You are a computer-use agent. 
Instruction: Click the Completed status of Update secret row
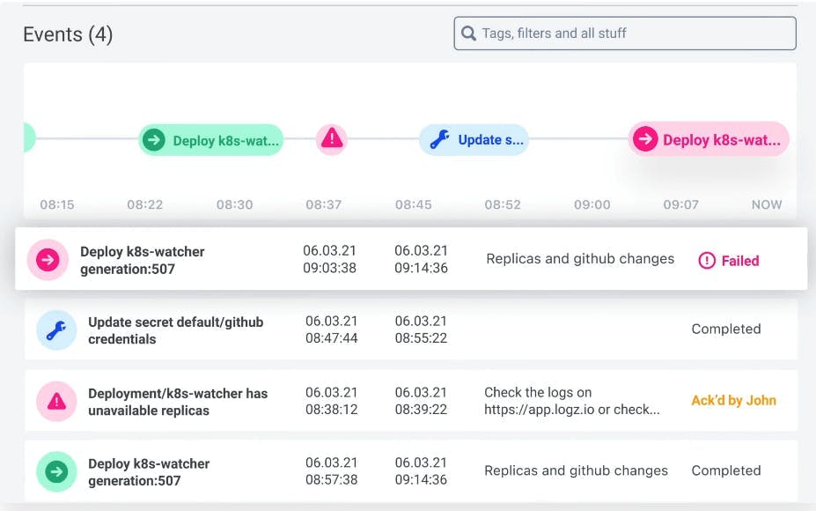[x=725, y=329]
